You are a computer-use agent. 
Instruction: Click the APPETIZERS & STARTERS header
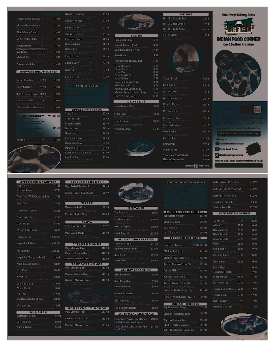38,182
